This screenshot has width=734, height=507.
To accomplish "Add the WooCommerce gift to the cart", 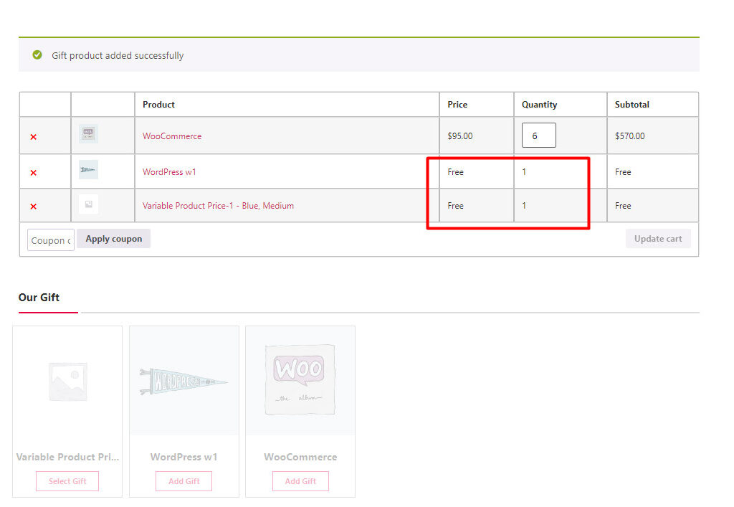I will [x=300, y=480].
